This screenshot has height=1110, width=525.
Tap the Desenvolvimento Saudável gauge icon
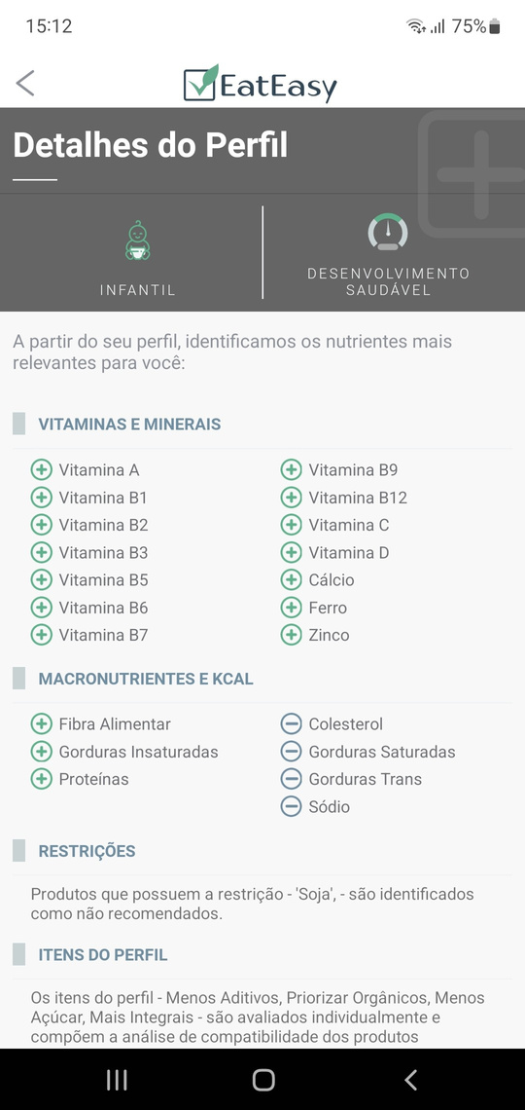(388, 232)
